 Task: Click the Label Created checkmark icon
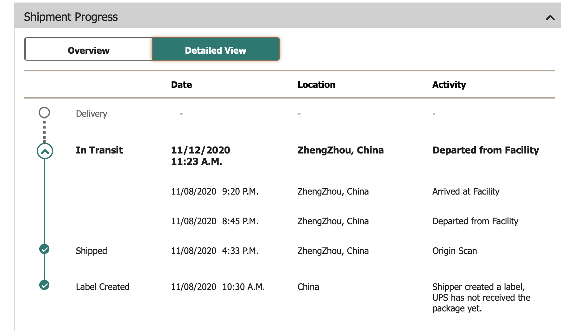(x=44, y=285)
